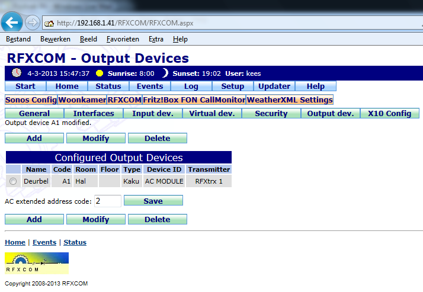The width and height of the screenshot is (423, 292).
Task: Select the Deurbel device radio button
Action: click(13, 181)
